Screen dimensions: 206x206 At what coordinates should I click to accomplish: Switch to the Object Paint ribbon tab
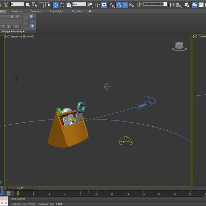click(57, 11)
